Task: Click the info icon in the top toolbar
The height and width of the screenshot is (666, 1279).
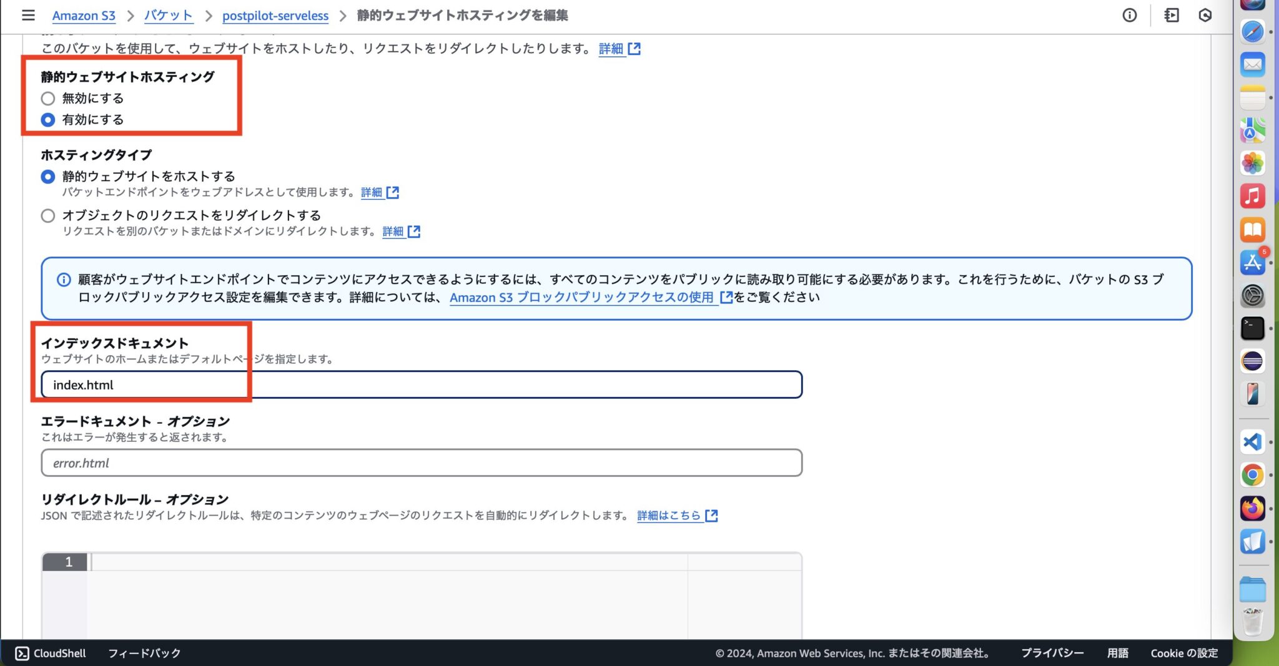Action: (x=1130, y=16)
